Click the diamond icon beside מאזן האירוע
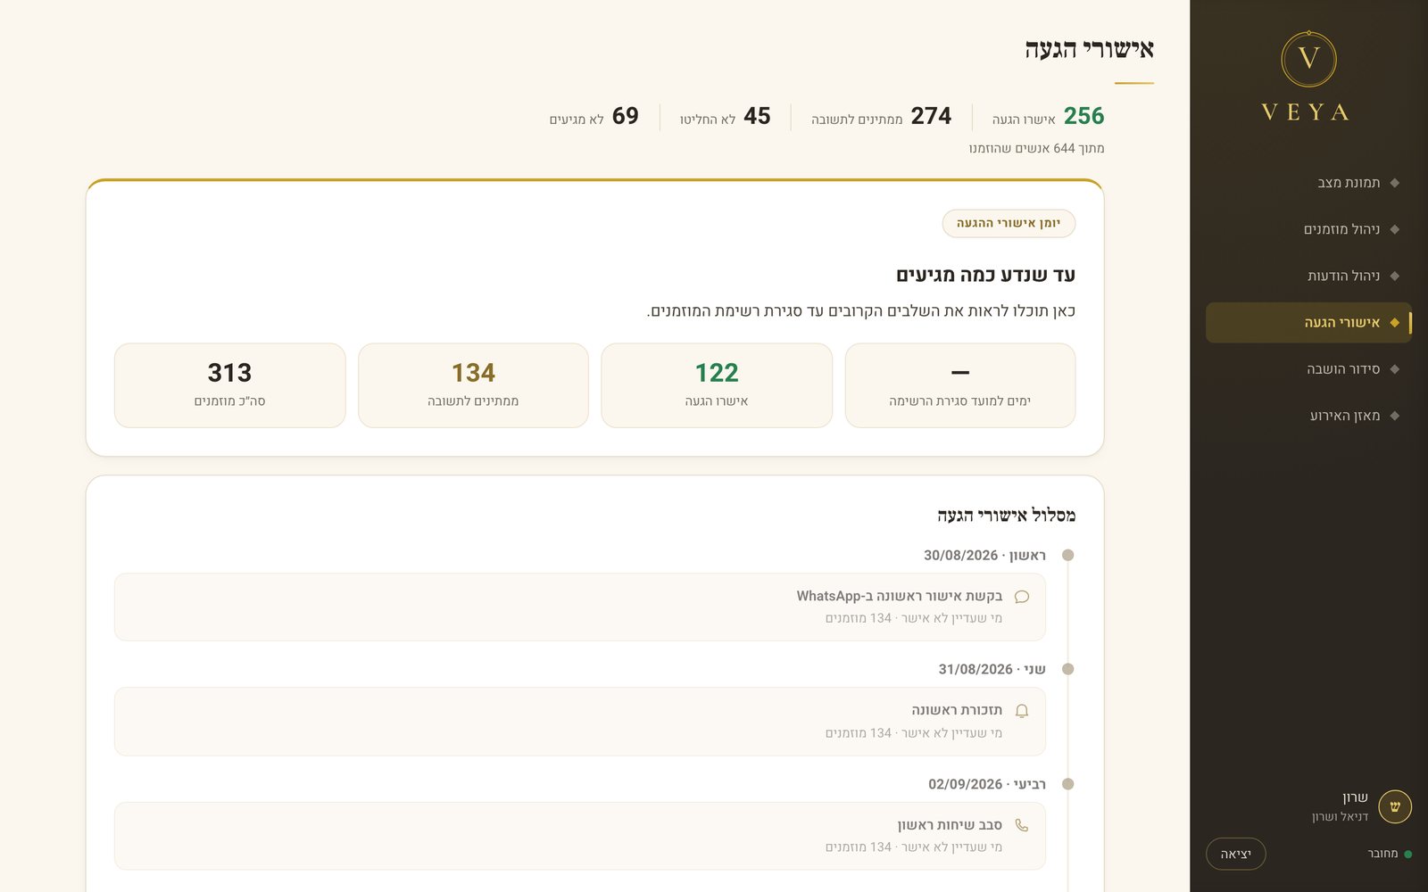Viewport: 1428px width, 892px height. point(1394,416)
